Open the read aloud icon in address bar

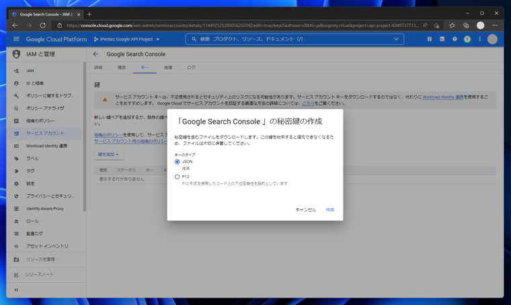coord(425,26)
